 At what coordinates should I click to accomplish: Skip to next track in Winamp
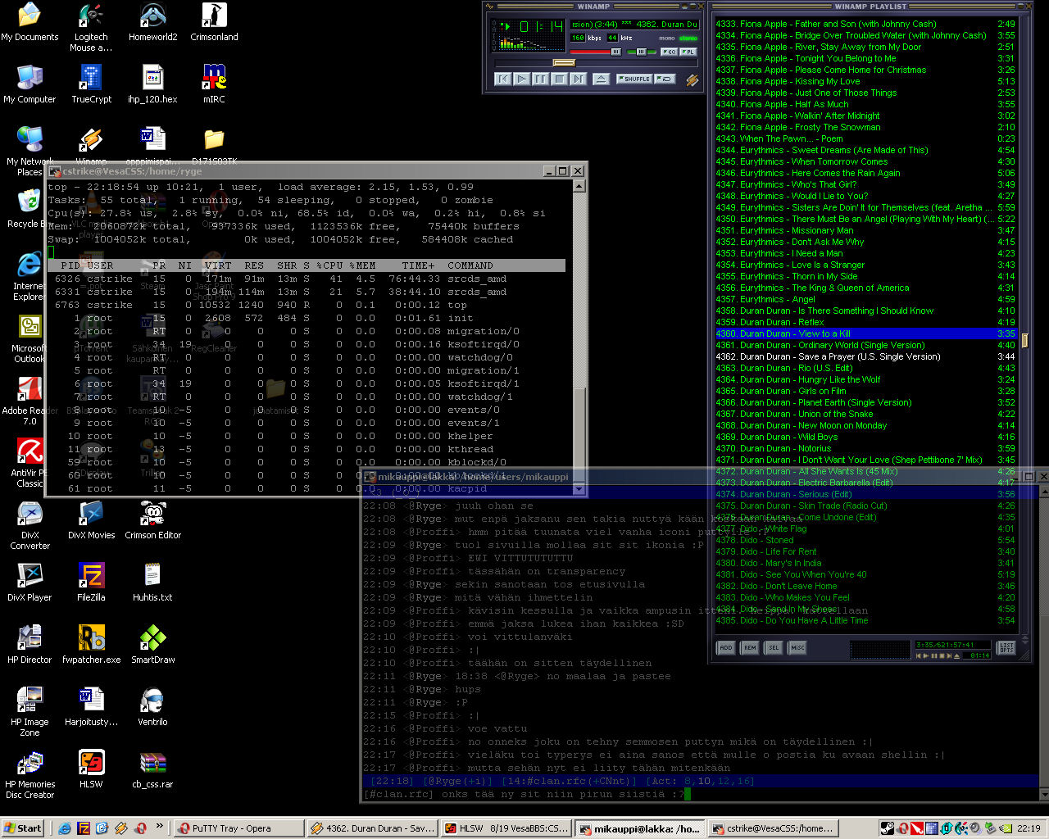pos(578,79)
